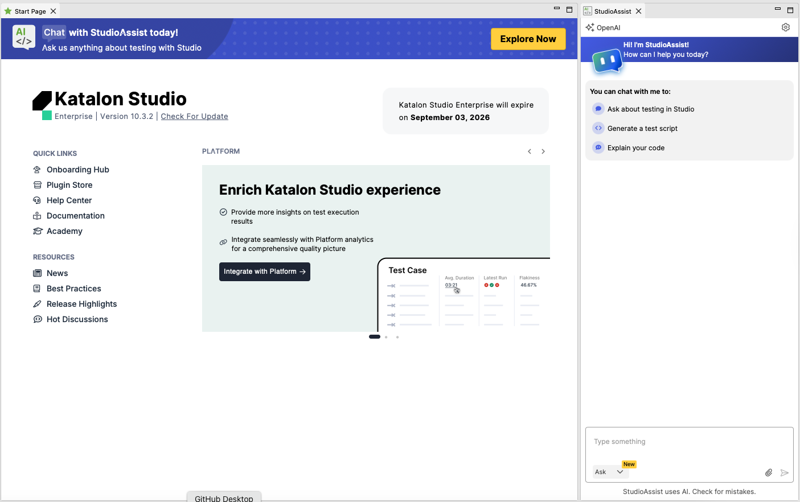Click the Start Page tab star icon
Viewport: 800px width, 502px height.
point(8,11)
